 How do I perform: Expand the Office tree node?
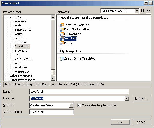pyautogui.click(x=12, y=34)
